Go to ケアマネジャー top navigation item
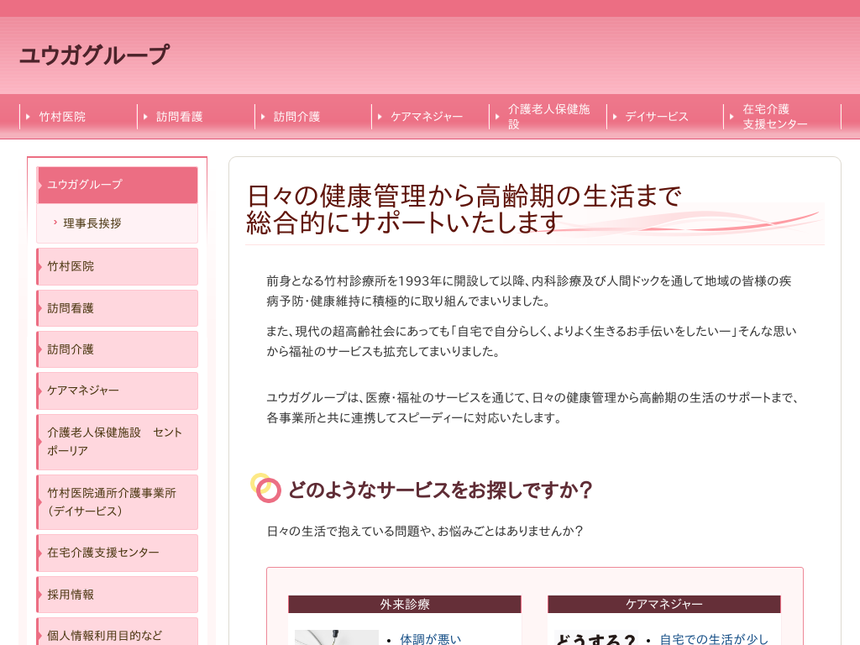860x645 pixels. [x=426, y=117]
